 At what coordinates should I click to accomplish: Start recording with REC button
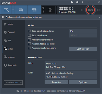pos(91,10)
